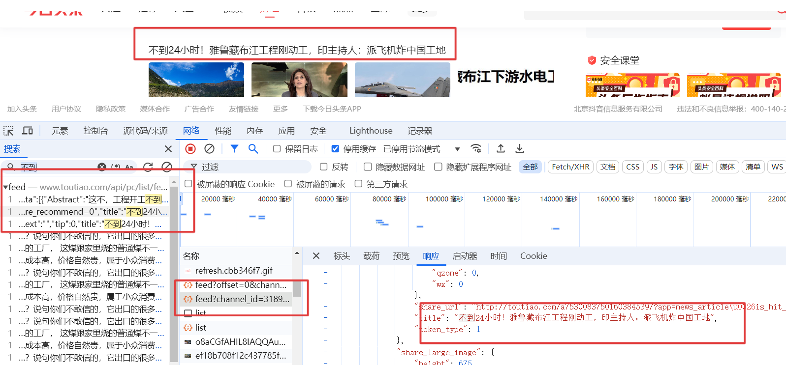Stop recording network log red button
Screen dimensions: 786x365
[190, 149]
